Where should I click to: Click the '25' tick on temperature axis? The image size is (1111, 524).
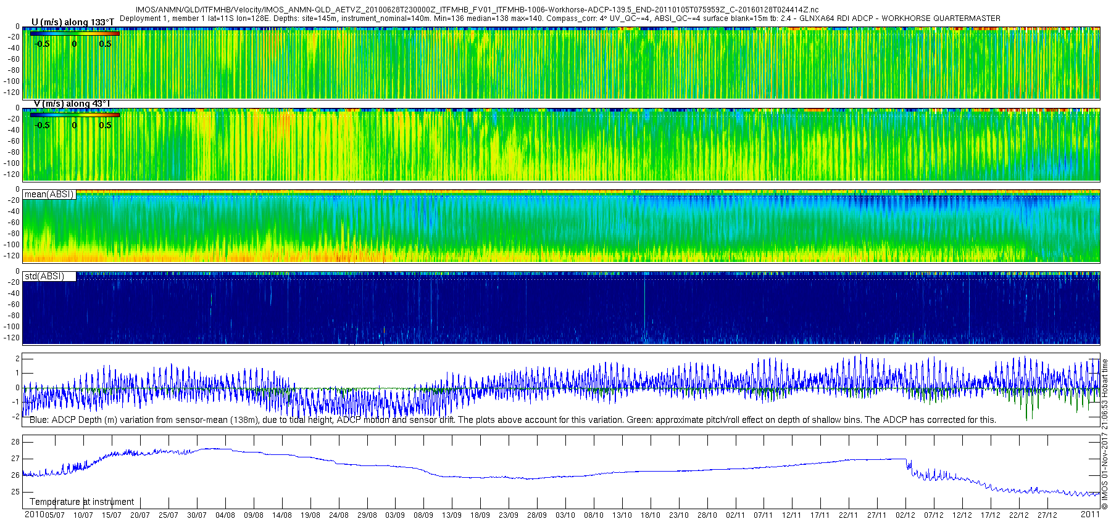(15, 492)
